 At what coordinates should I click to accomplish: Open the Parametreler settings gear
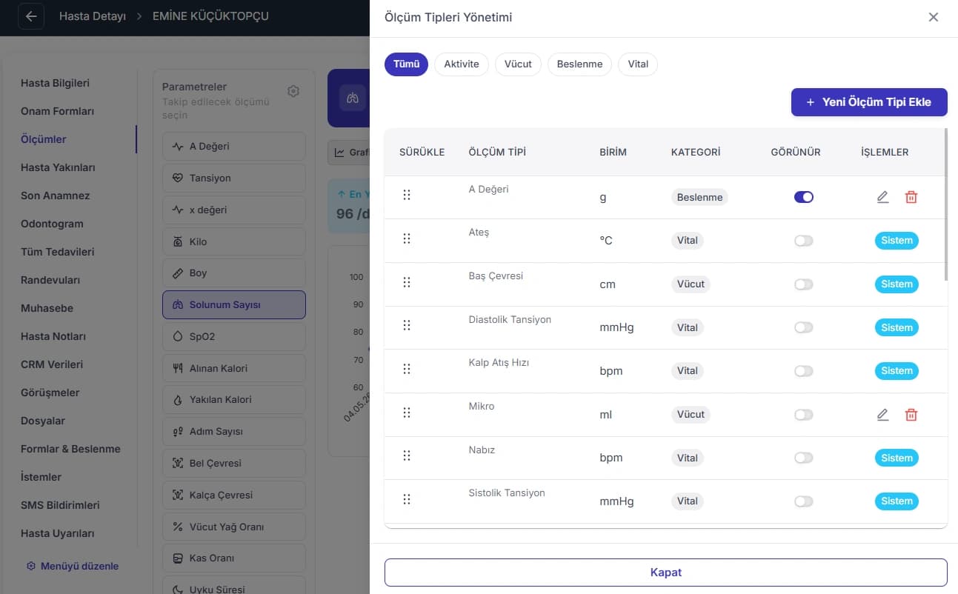(x=293, y=91)
